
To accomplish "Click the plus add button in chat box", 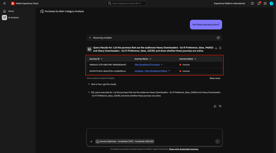I will 91,141.
